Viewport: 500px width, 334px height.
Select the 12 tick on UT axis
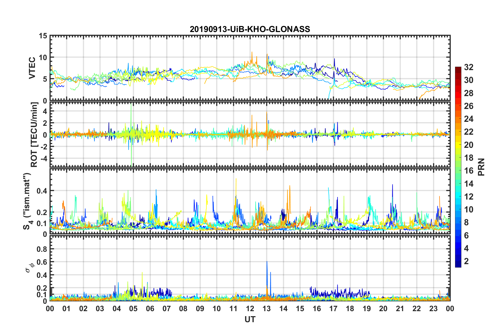click(x=250, y=309)
